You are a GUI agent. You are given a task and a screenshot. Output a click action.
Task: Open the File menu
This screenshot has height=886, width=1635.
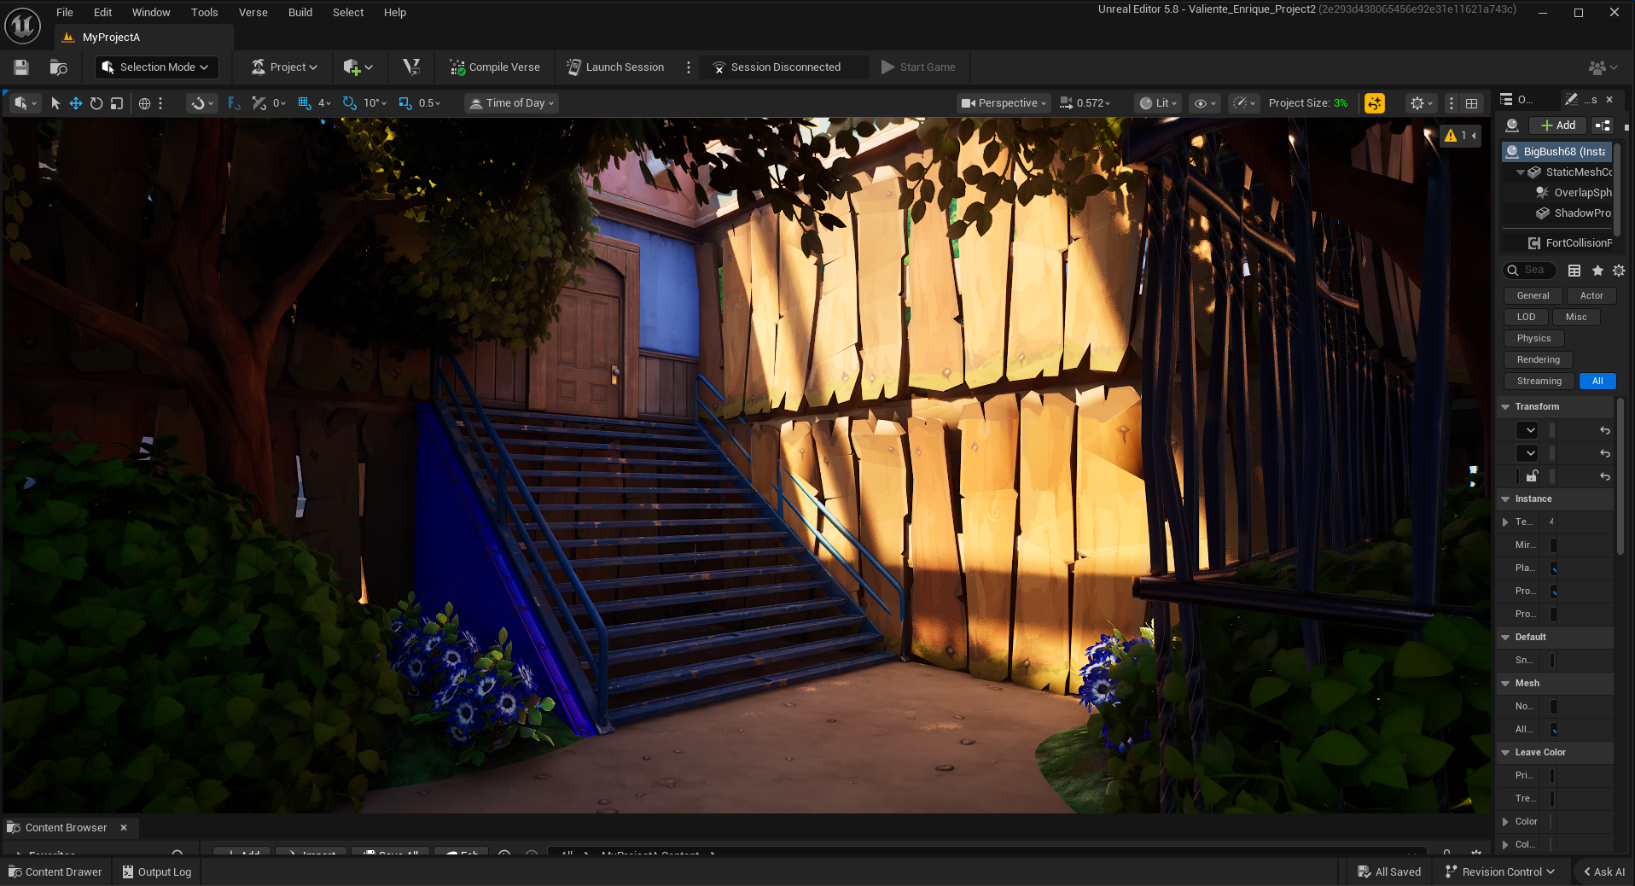coord(65,13)
